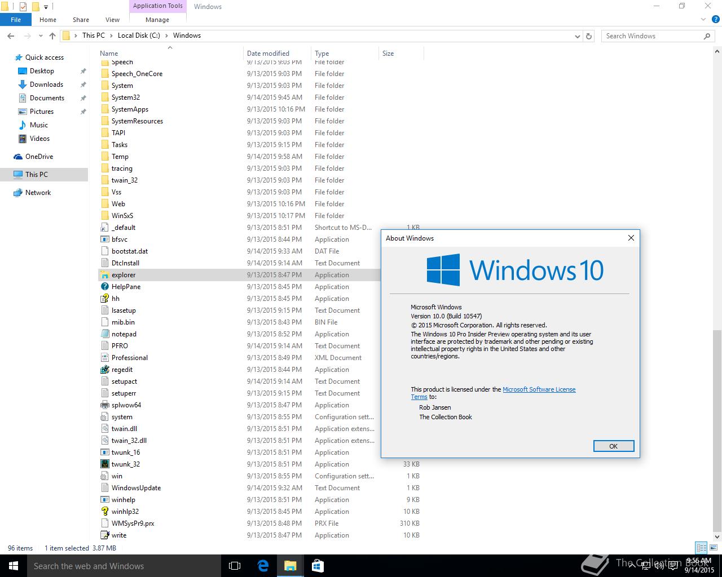722x577 pixels.
Task: Select the hh help application icon
Action: click(x=104, y=299)
